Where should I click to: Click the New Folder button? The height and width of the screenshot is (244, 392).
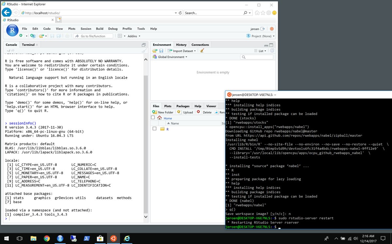tap(163, 112)
